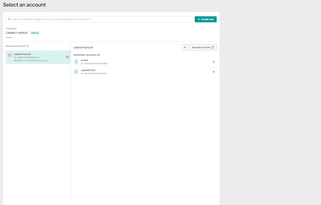Open the Business Center button
Image resolution: width=321 pixels, height=205 pixels.
click(x=203, y=47)
